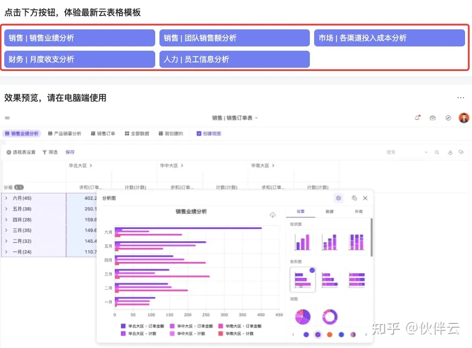The height and width of the screenshot is (348, 472).
Task: Select the donut chart type
Action: [x=330, y=317]
